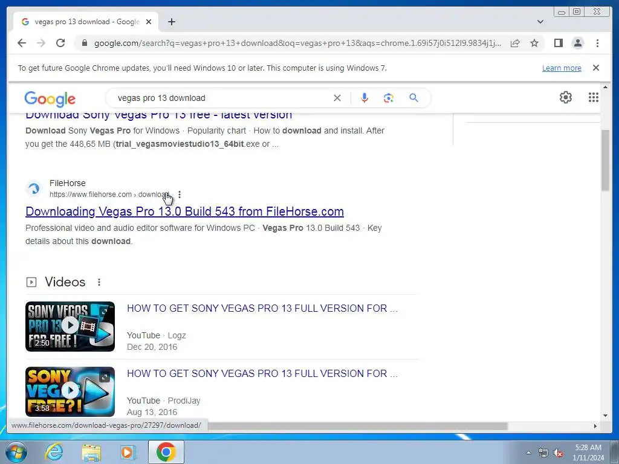Open a new browser tab
Viewport: 619px width, 464px height.
tap(171, 22)
